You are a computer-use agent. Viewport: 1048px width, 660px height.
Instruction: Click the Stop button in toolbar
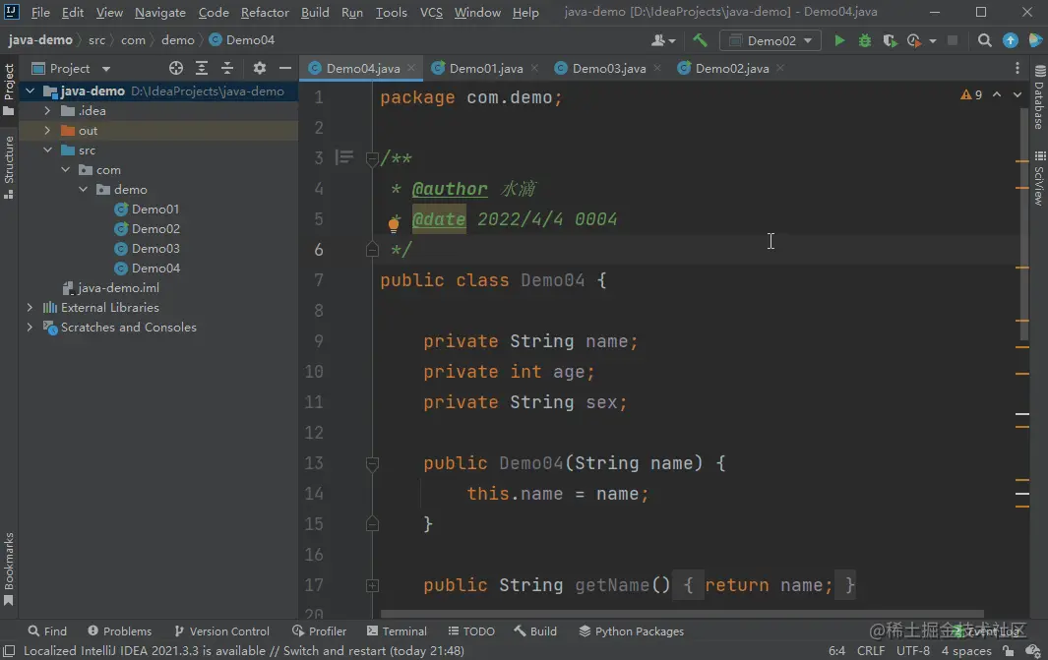tap(953, 40)
